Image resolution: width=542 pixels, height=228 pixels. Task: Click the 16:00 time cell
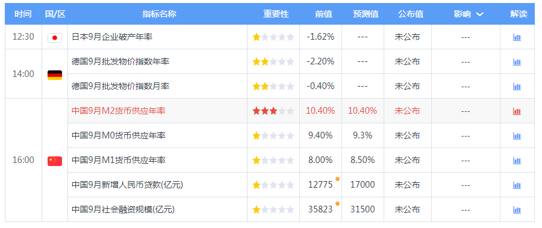coord(23,160)
